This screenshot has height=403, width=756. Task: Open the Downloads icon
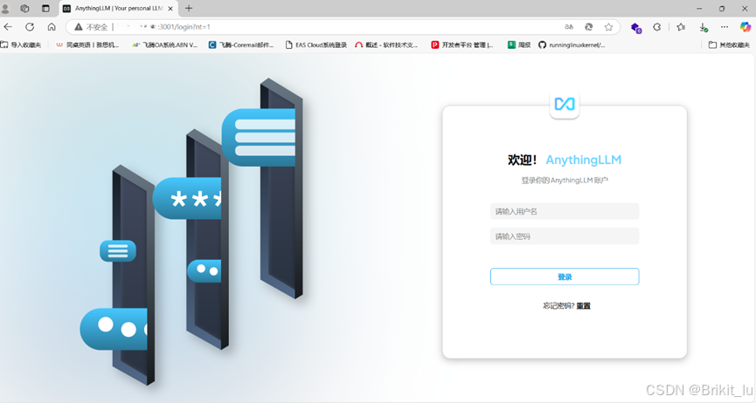click(703, 27)
